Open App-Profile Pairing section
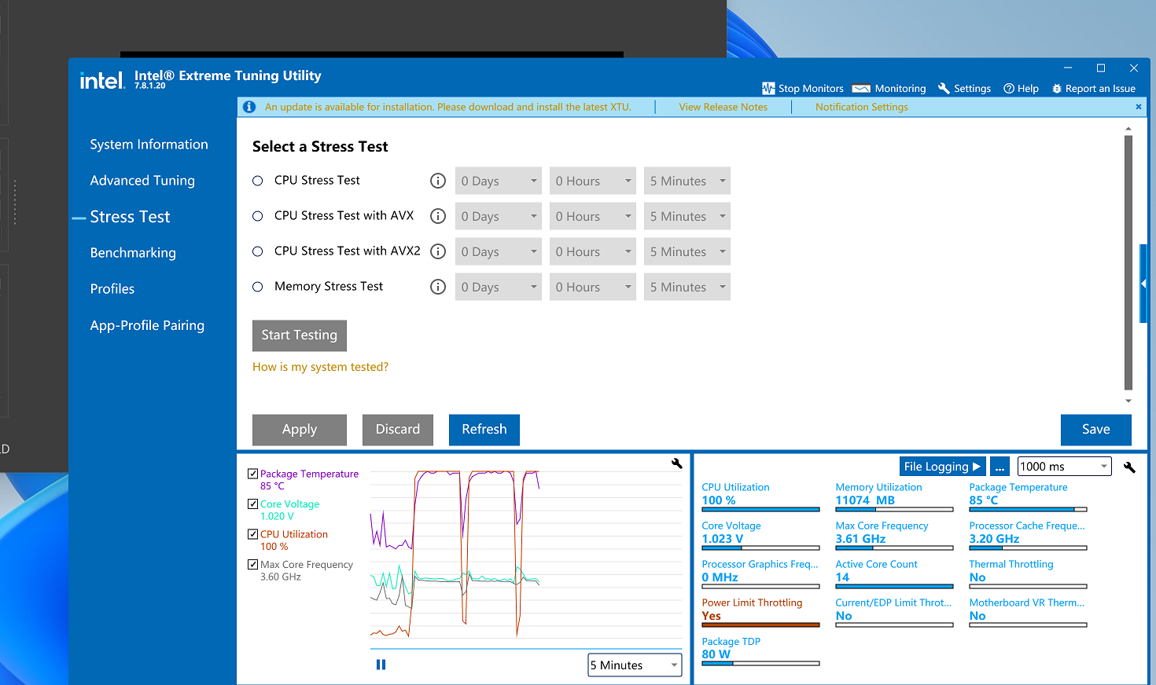Viewport: 1156px width, 685px height. coord(147,325)
